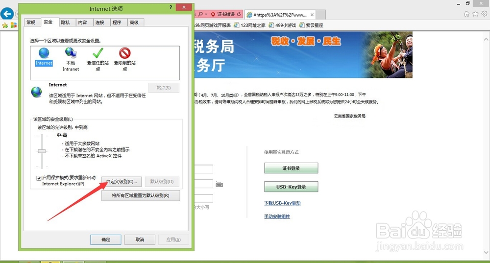
Task: Switch to the 连接 tab
Action: click(99, 22)
